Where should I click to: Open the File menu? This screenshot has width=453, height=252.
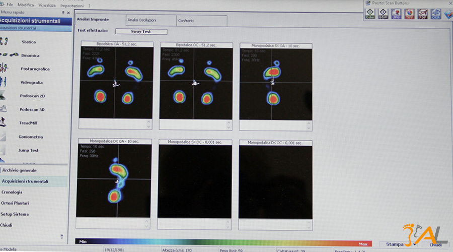click(x=10, y=5)
